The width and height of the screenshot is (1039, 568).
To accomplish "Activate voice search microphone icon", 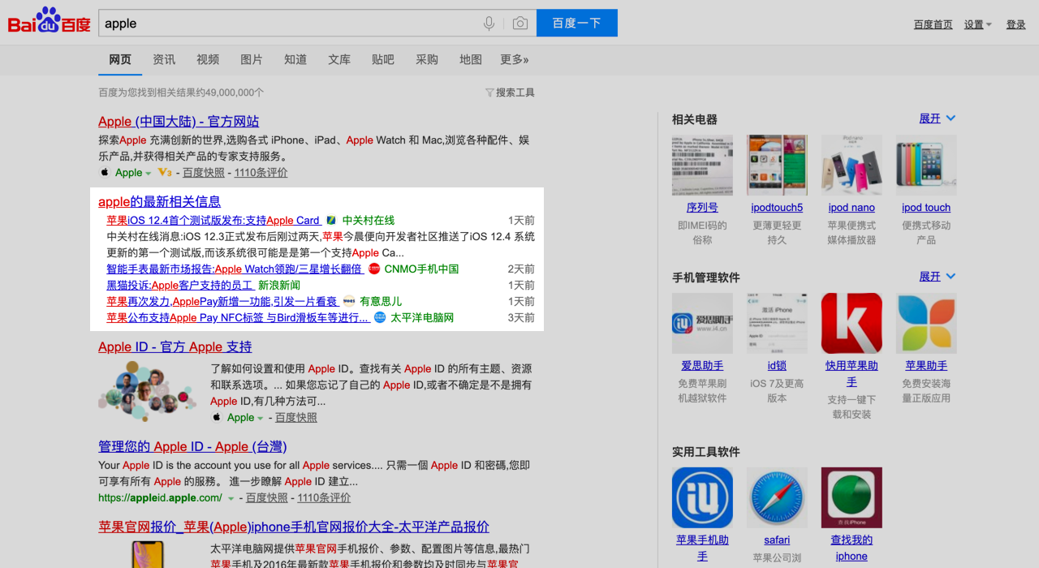I will pos(489,24).
